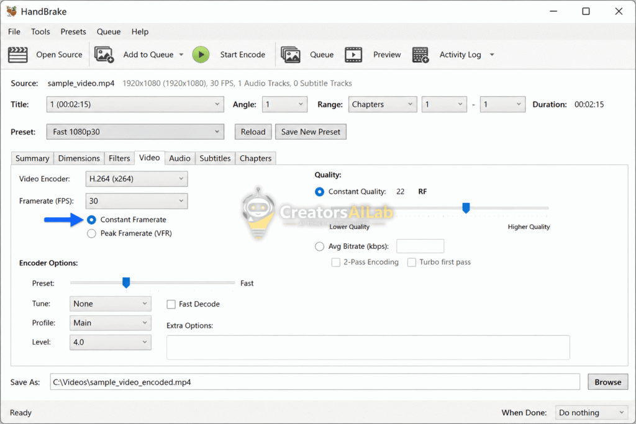Click the Activity Log icon
Image resolution: width=636 pixels, height=424 pixels.
click(420, 55)
